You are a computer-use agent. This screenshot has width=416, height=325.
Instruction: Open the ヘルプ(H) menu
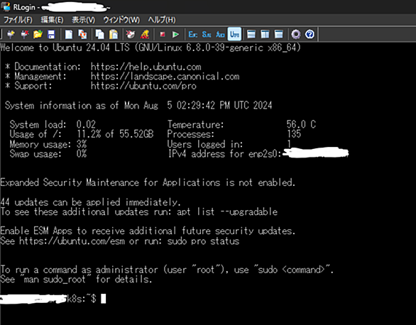(162, 20)
